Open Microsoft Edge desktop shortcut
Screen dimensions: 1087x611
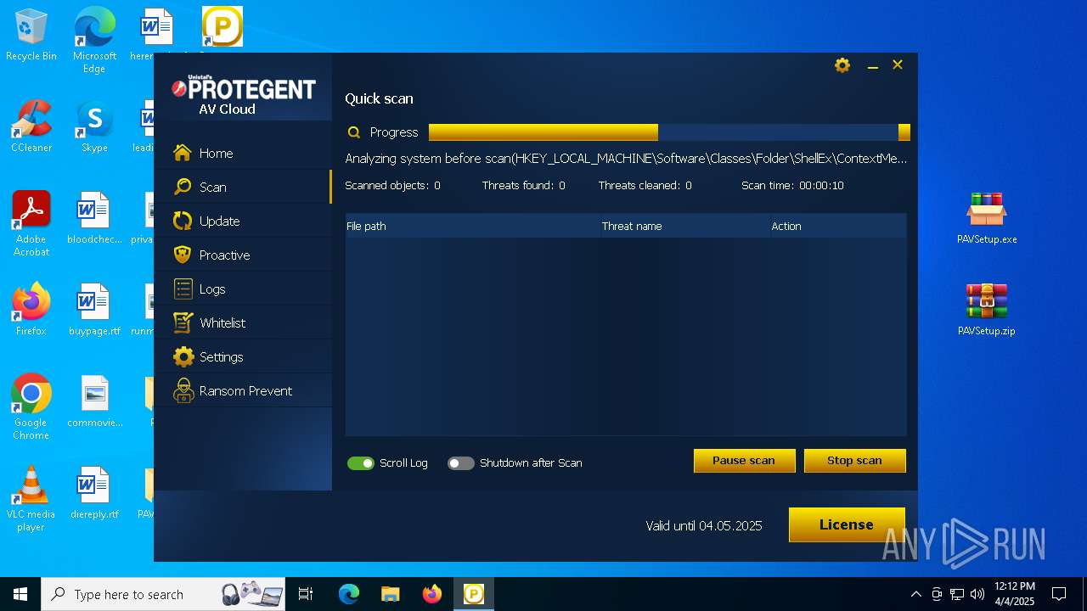tap(94, 41)
